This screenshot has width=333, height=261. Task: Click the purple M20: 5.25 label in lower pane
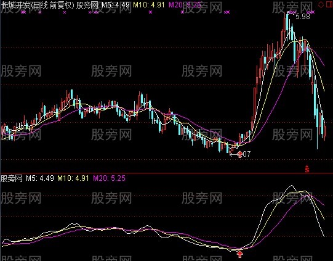pos(110,178)
